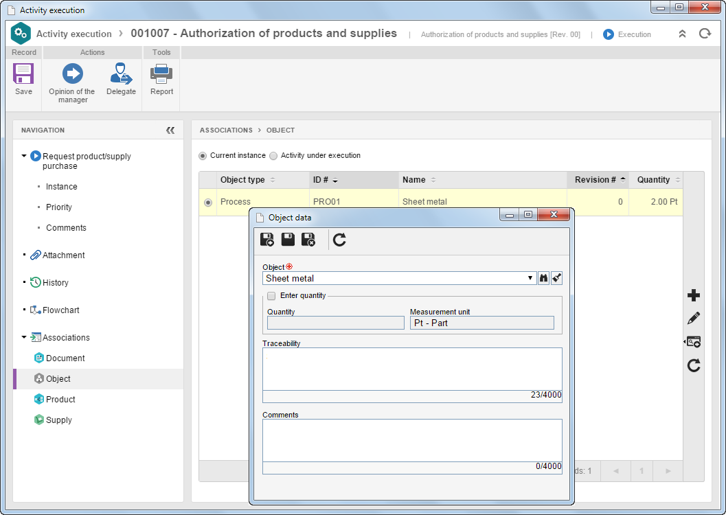The image size is (726, 515).
Task: Open Comments in navigation tree
Action: tap(66, 228)
